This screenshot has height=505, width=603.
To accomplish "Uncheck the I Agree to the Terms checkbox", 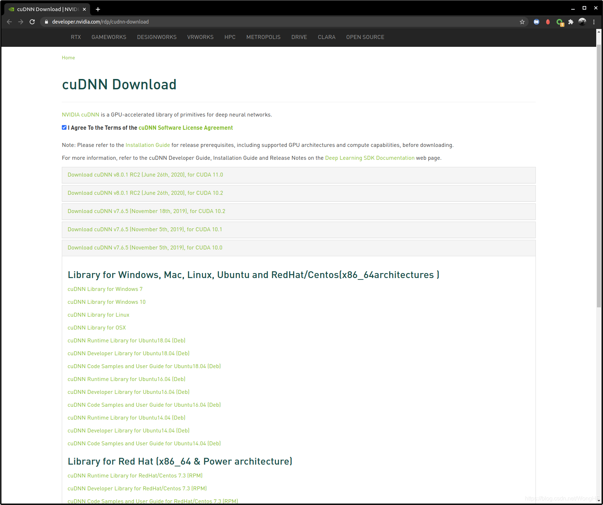I will click(64, 128).
